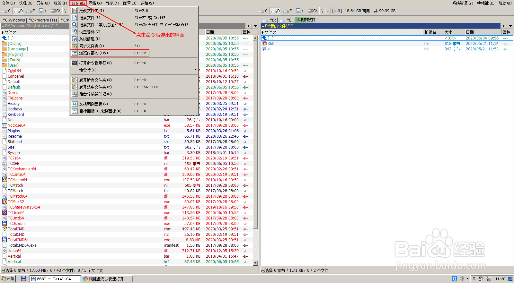Image resolution: width=514 pixels, height=283 pixels.
Task: Open the 选择(M) menu
Action: pos(26,3)
